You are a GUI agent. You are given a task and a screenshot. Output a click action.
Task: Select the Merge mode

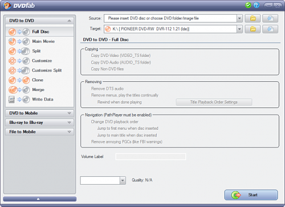click(40, 90)
